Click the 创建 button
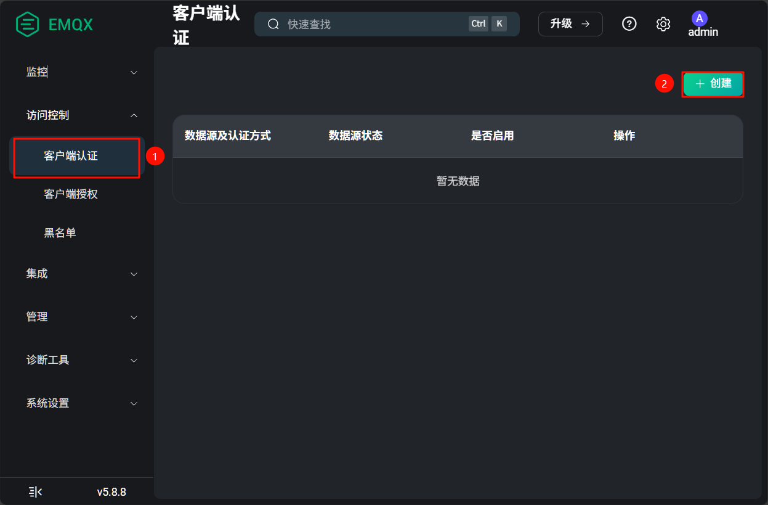Viewport: 768px width, 505px height. [713, 84]
